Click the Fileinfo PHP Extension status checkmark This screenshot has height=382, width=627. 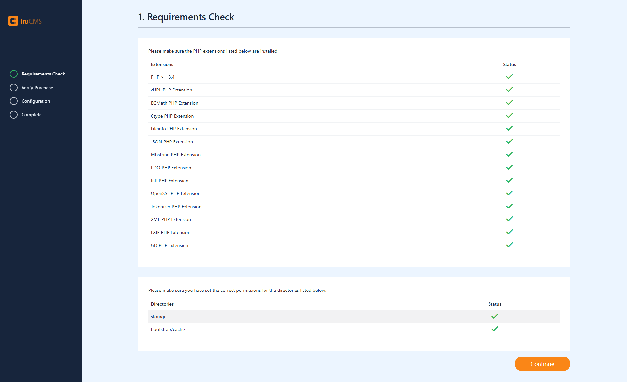click(x=509, y=128)
